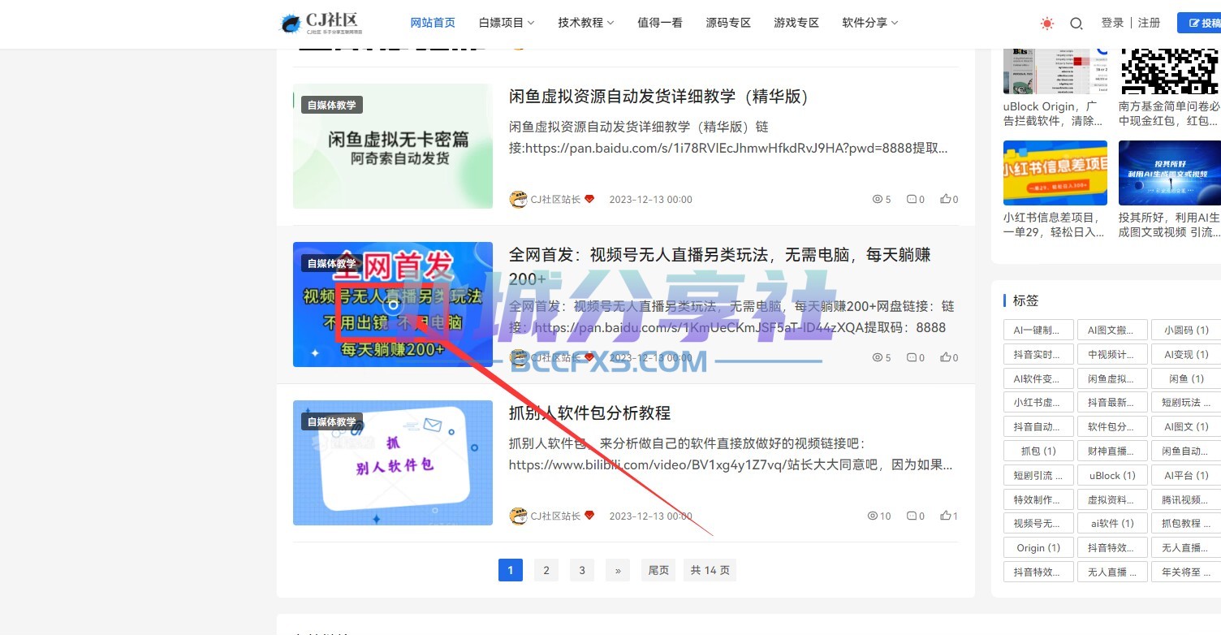Open the 游戏专区 menu item

tap(796, 23)
